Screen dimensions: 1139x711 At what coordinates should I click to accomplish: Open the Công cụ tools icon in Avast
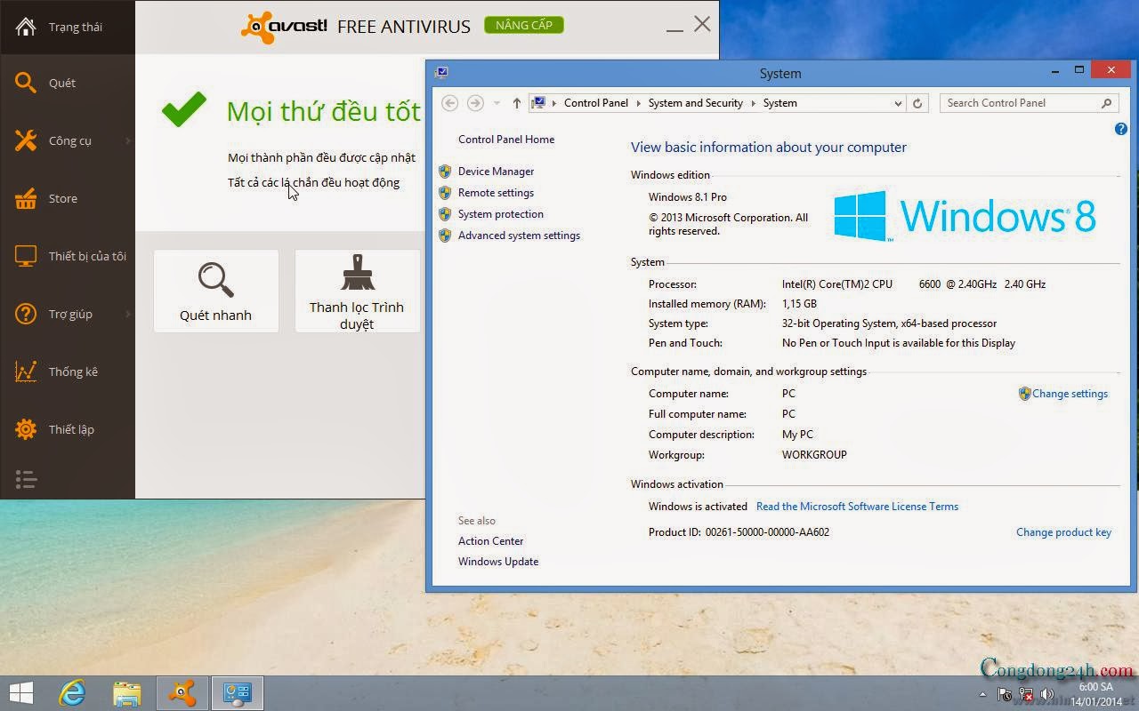click(26, 140)
